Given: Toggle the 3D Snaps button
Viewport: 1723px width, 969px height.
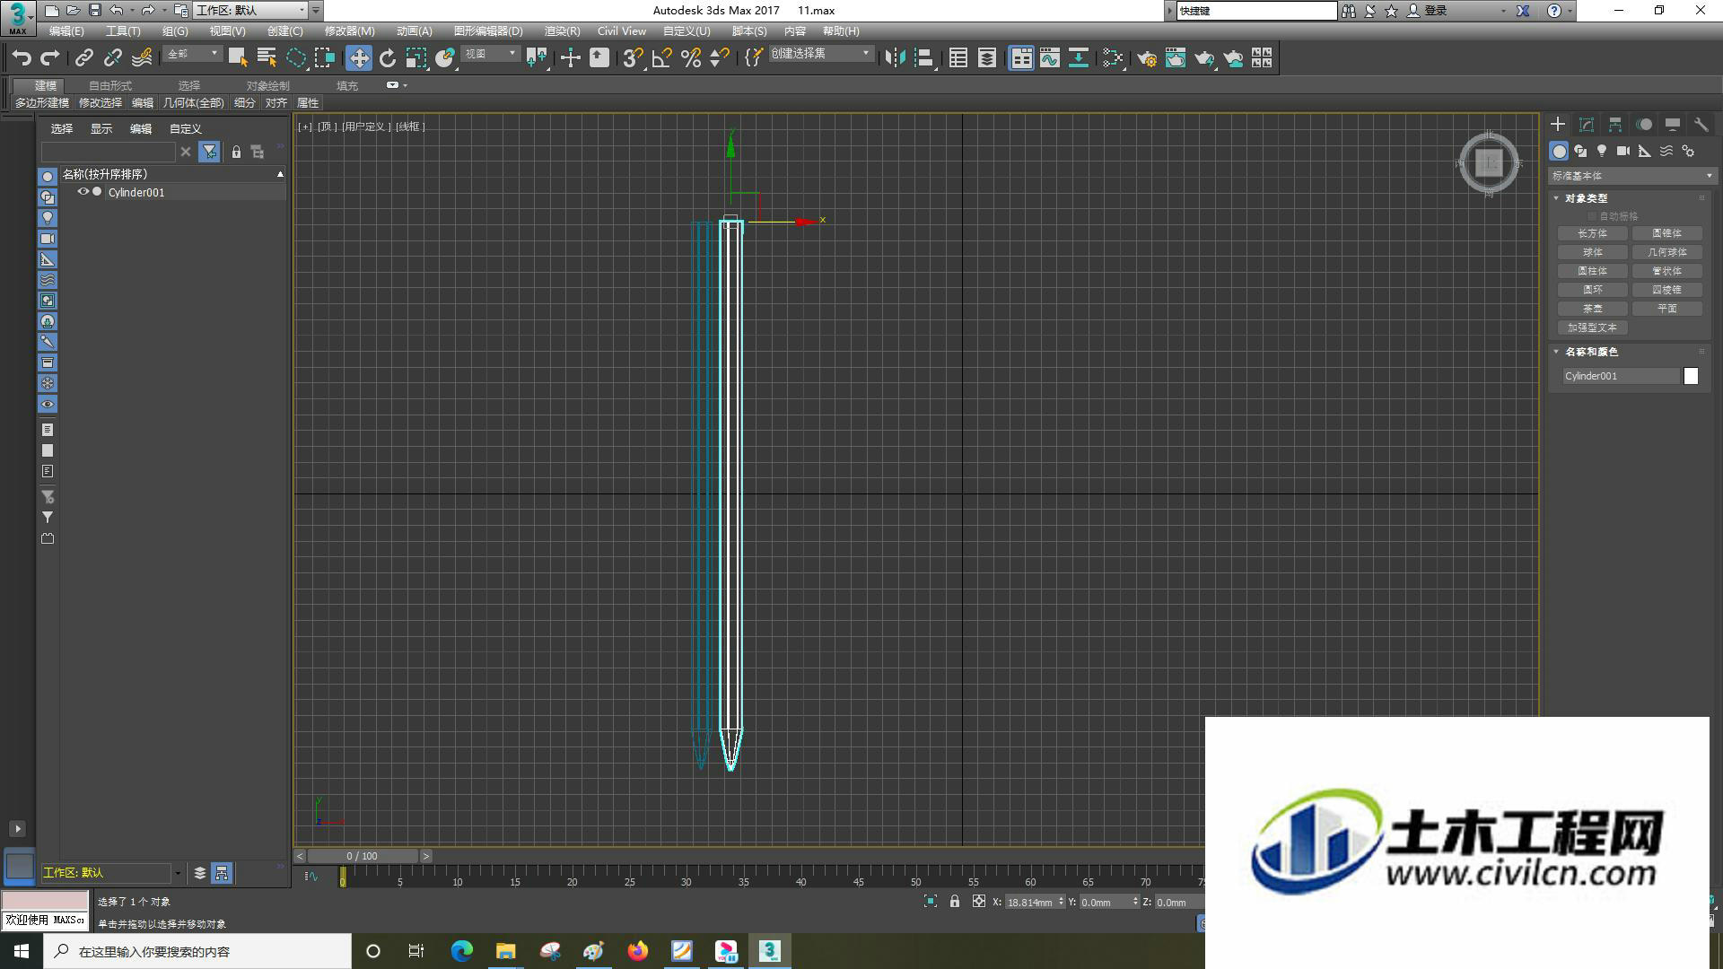Looking at the screenshot, I should [633, 58].
